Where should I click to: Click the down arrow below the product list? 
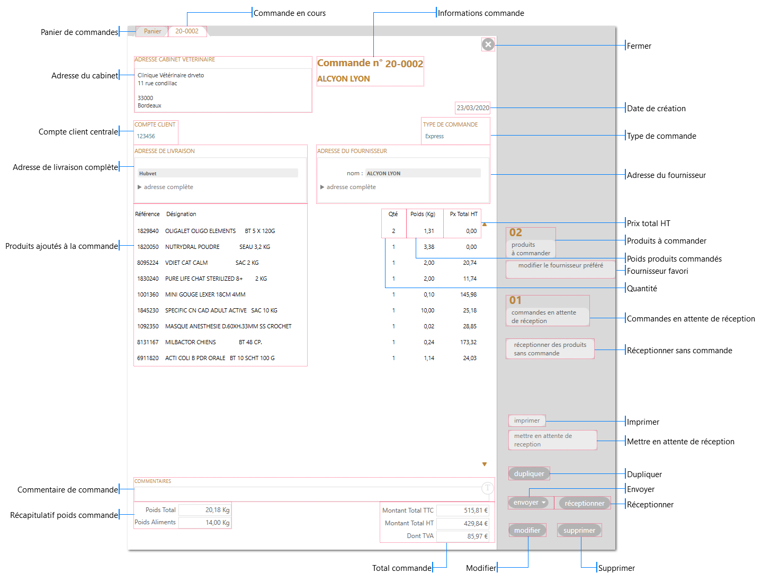pos(485,464)
